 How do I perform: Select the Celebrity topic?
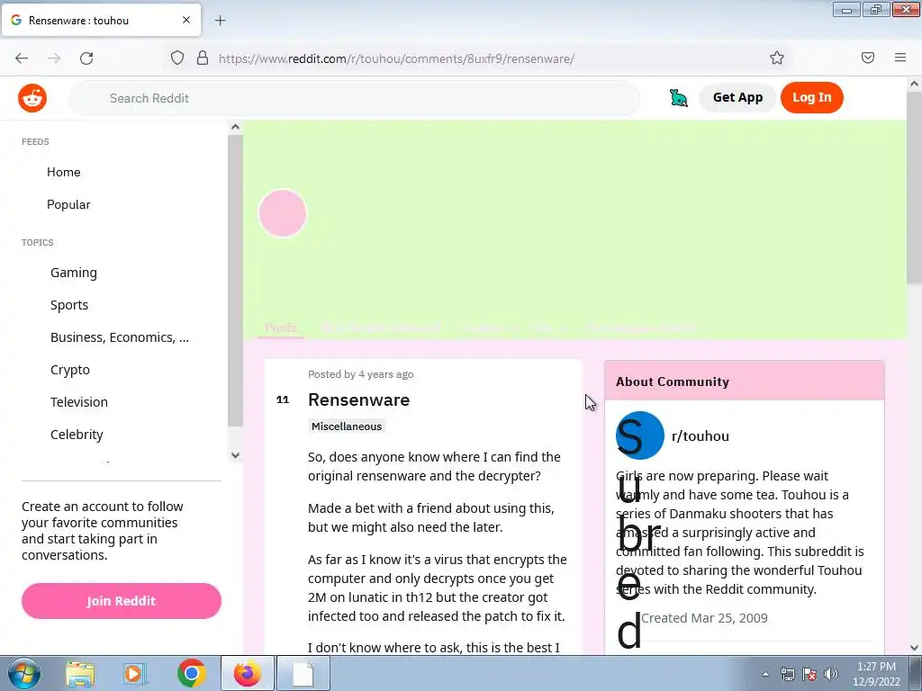click(77, 435)
